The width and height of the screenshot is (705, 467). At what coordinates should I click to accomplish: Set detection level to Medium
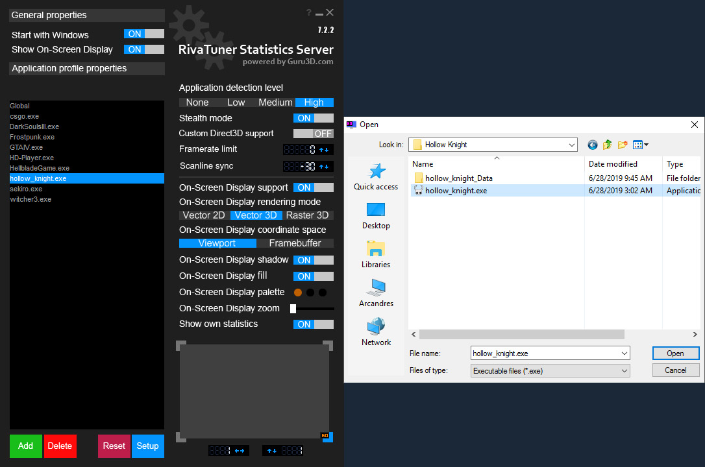click(275, 102)
